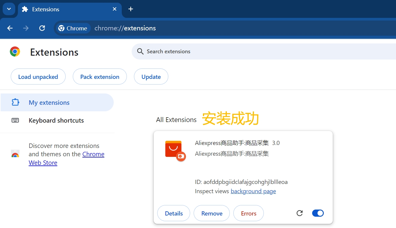Click the Web Store icon in sidebar
396x228 pixels.
pos(15,154)
